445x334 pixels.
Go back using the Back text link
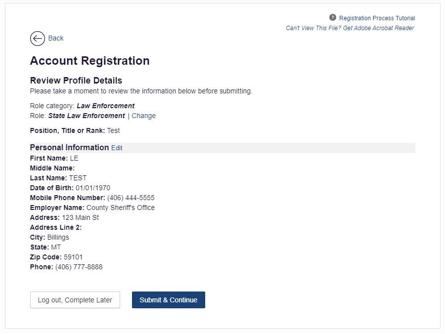[55, 38]
